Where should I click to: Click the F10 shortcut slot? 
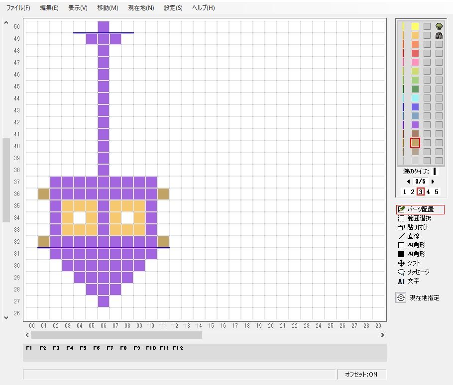[x=151, y=348]
